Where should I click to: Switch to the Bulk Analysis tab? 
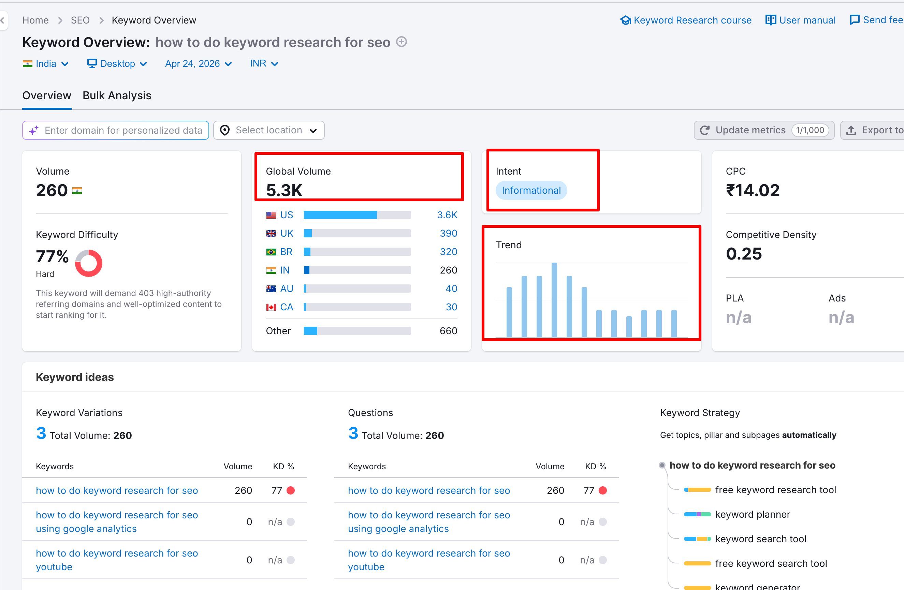117,95
